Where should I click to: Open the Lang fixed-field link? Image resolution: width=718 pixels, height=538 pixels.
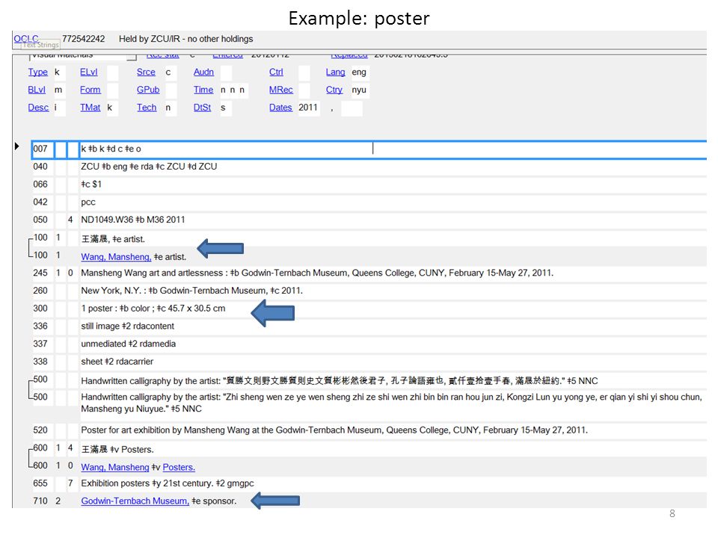coord(335,72)
